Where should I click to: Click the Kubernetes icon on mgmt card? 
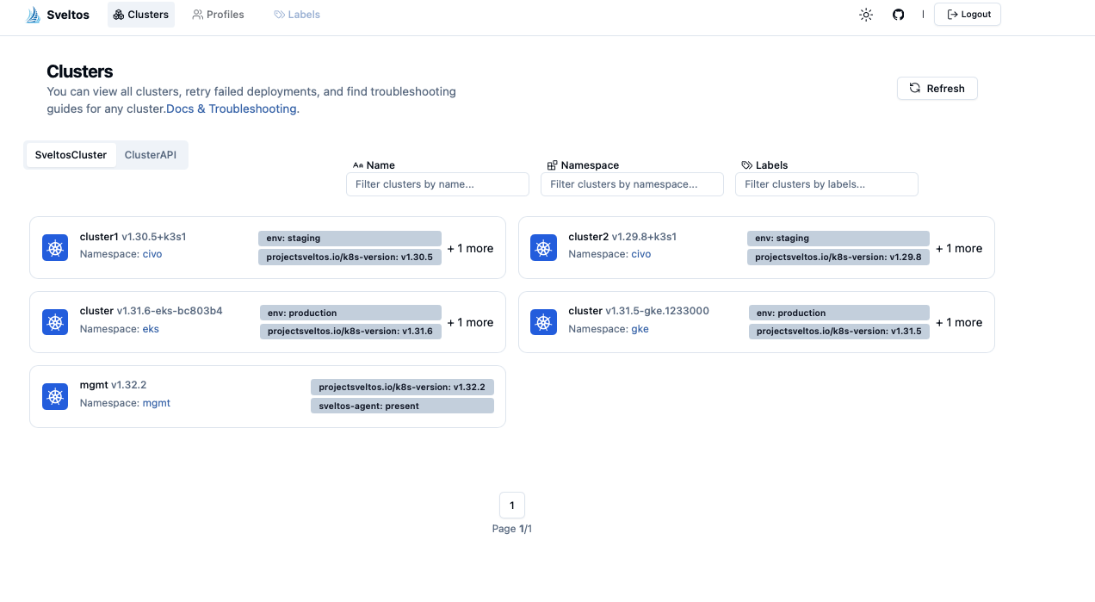pos(55,396)
